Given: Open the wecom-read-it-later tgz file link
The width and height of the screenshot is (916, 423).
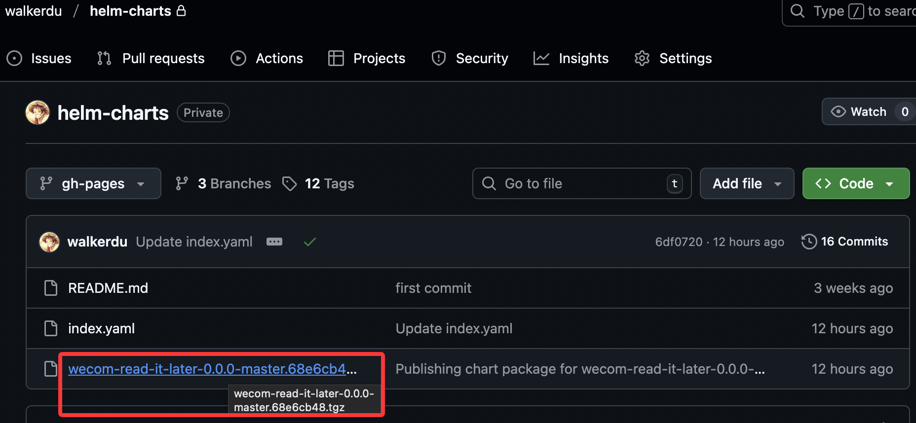Looking at the screenshot, I should point(207,369).
